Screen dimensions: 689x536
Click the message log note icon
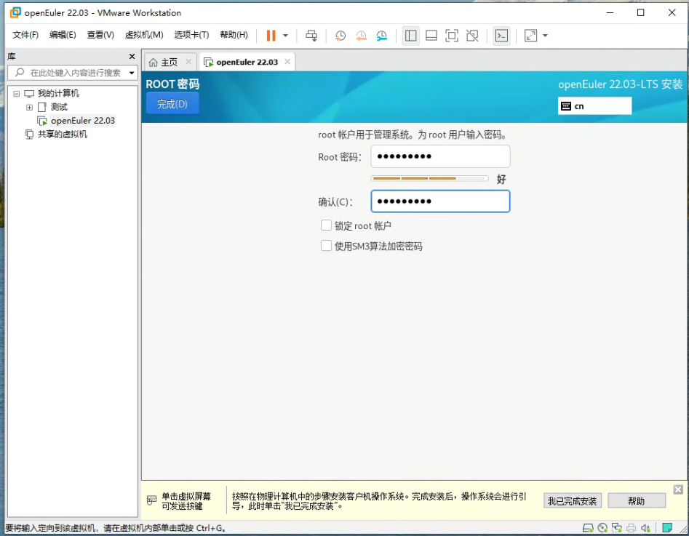tap(667, 527)
